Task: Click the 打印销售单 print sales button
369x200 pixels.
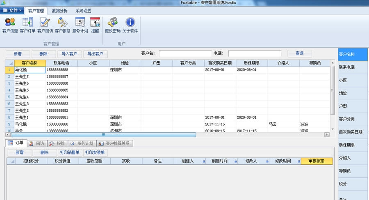Action: pos(70,153)
